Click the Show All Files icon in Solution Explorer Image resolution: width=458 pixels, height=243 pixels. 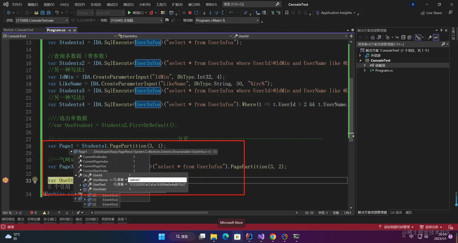click(x=409, y=37)
